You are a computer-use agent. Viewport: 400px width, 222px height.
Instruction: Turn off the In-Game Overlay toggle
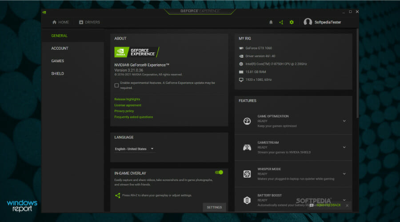tap(219, 173)
